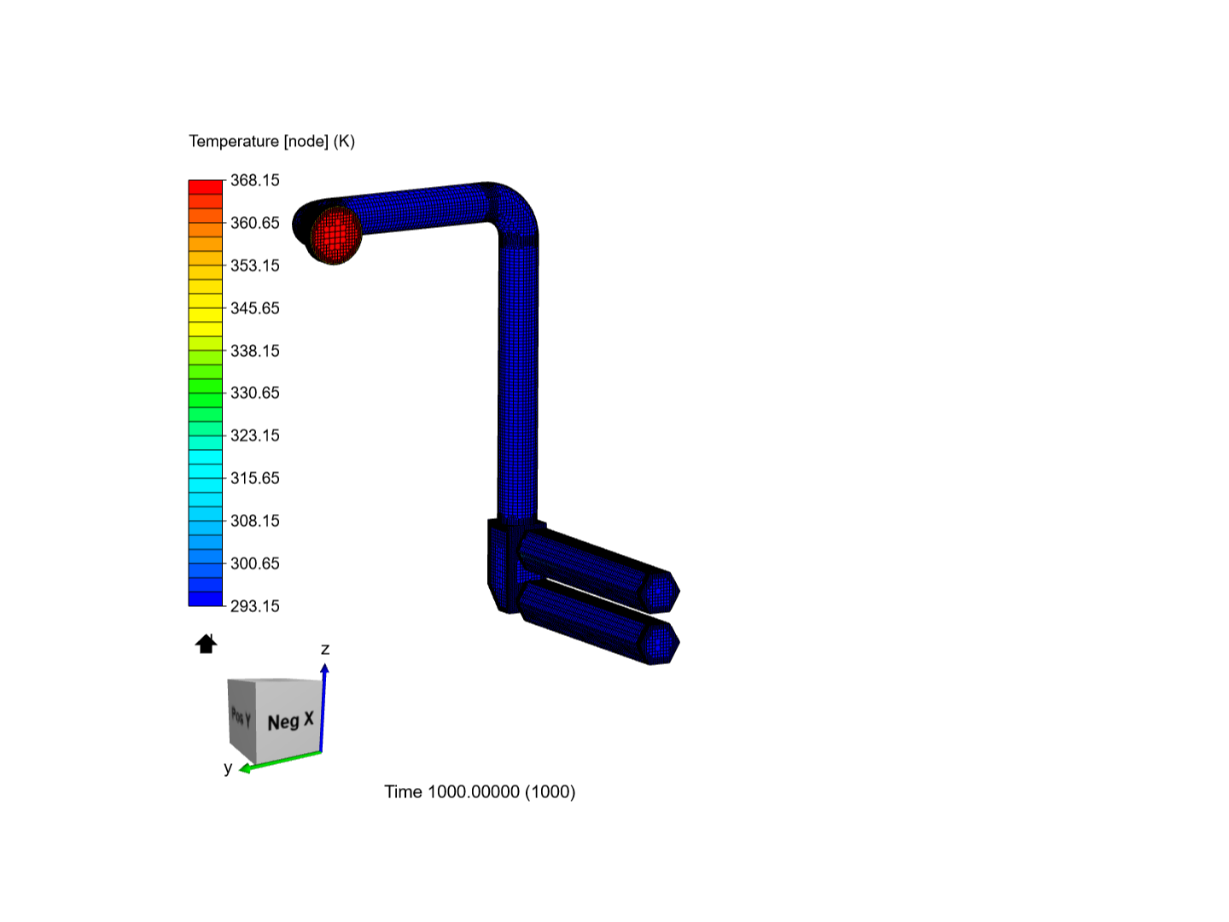Click the blue Z axis arrow

click(323, 708)
